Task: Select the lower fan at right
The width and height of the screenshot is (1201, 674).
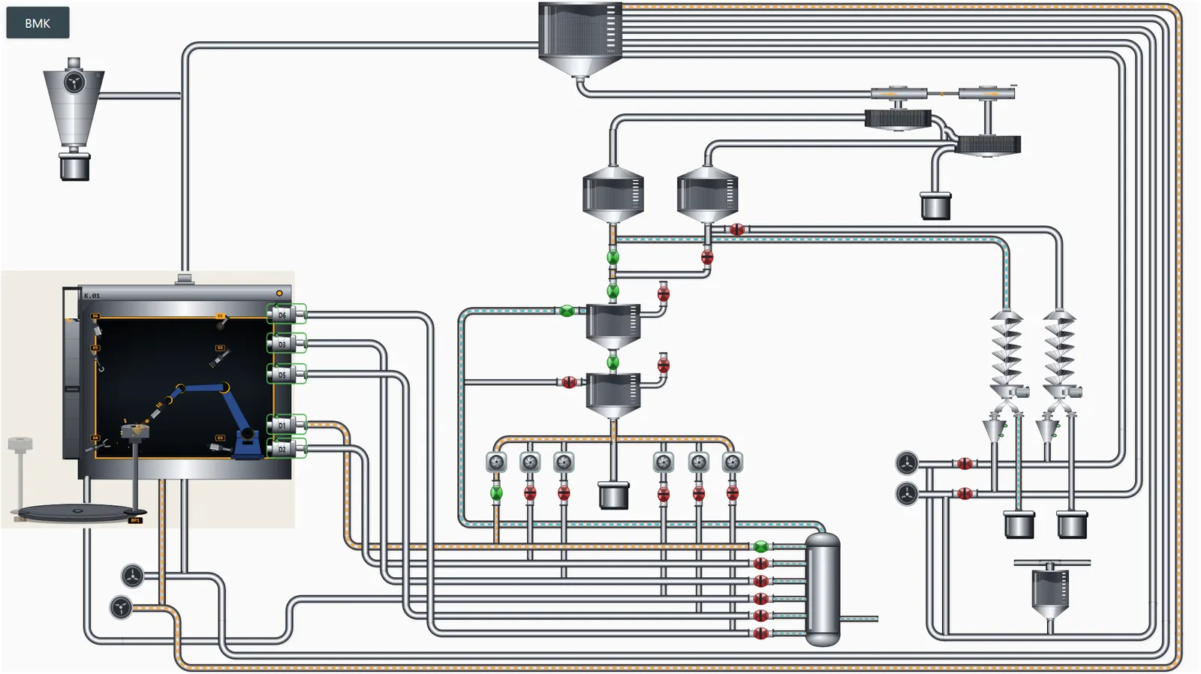Action: 907,494
